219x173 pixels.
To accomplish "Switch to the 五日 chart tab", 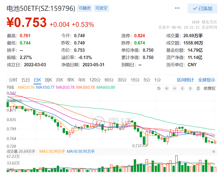I will (25, 80).
